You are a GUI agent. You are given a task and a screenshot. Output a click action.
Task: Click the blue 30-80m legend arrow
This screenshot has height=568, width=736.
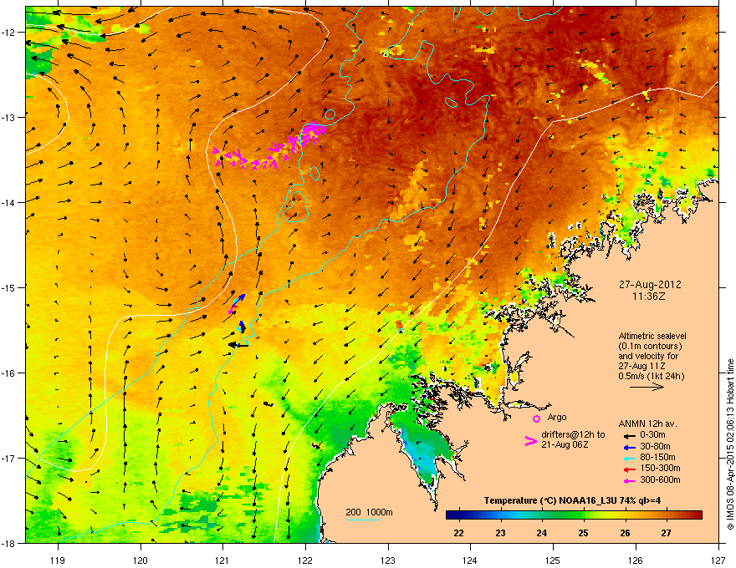pos(630,447)
